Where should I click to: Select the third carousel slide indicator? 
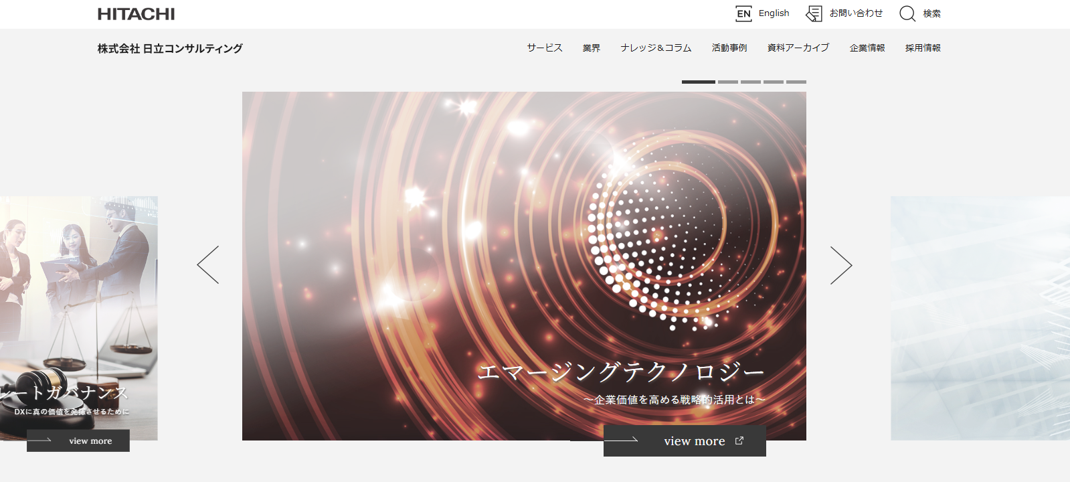click(x=750, y=82)
